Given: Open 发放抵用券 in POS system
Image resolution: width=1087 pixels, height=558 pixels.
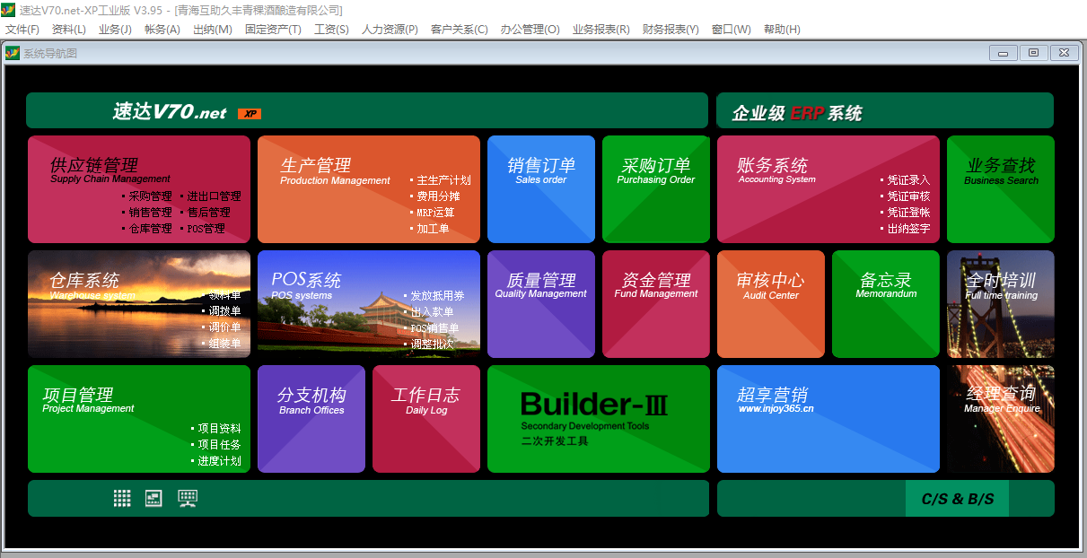Looking at the screenshot, I should [x=438, y=295].
